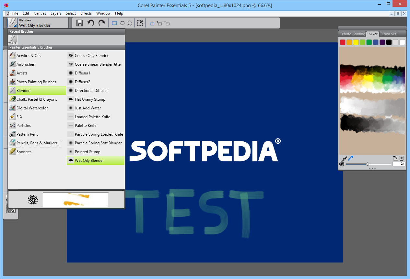
Task: Select the Acrylics & Oils brush category
Action: 37,56
